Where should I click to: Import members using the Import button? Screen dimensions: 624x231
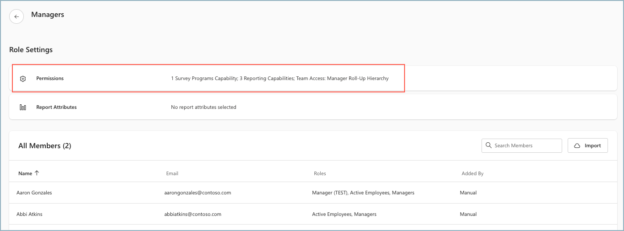(588, 145)
